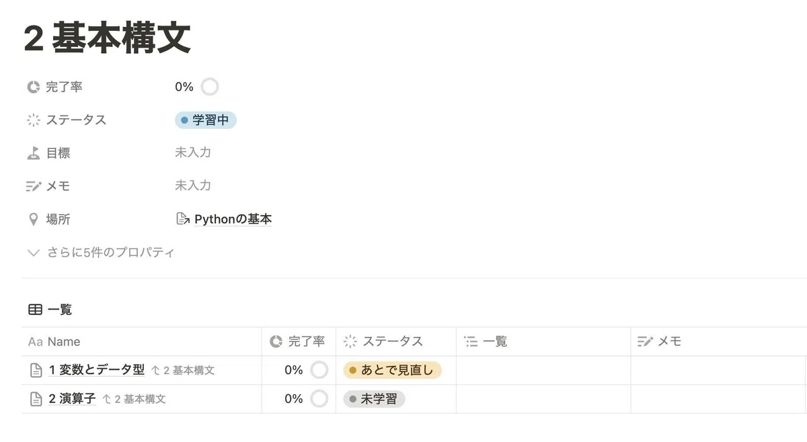The image size is (807, 442).
Task: Open the 学習中 status dropdown
Action: pyautogui.click(x=206, y=120)
